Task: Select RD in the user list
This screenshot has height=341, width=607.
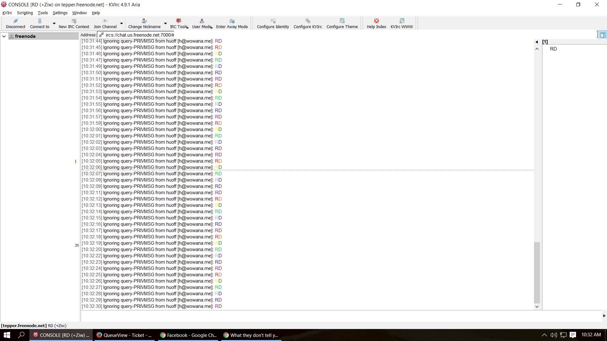Action: coord(553,49)
